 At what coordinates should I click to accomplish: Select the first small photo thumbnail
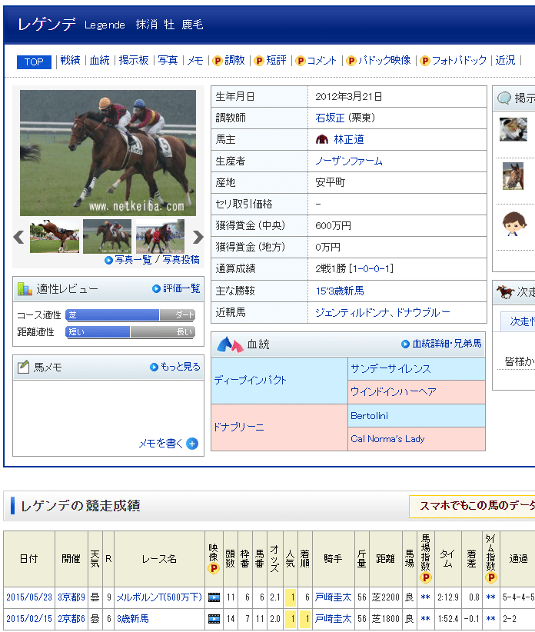click(x=55, y=237)
